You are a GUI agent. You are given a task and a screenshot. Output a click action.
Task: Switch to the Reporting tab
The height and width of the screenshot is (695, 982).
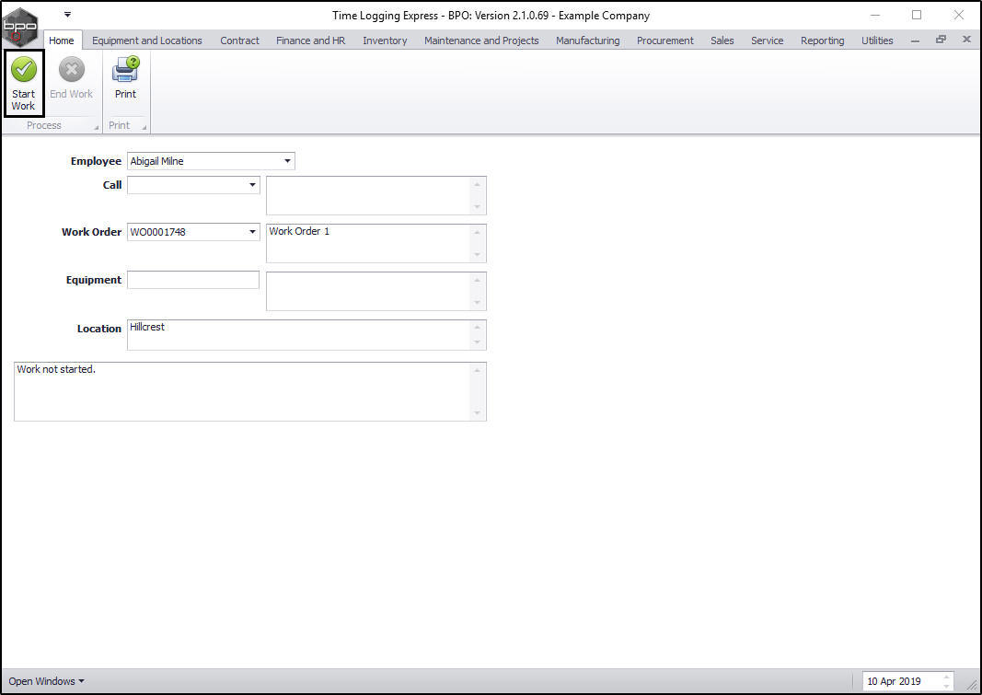pyautogui.click(x=822, y=41)
